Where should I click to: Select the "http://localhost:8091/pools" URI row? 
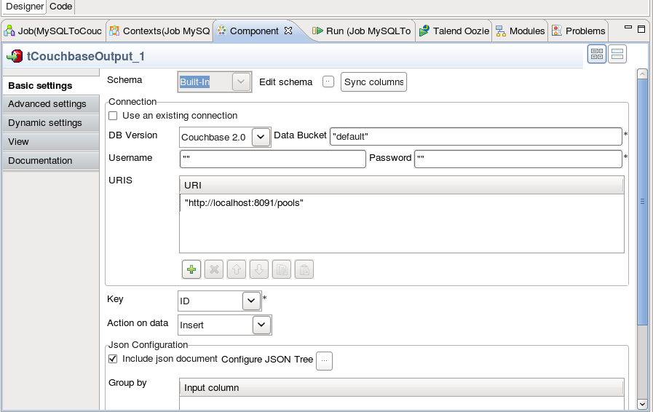click(401, 203)
